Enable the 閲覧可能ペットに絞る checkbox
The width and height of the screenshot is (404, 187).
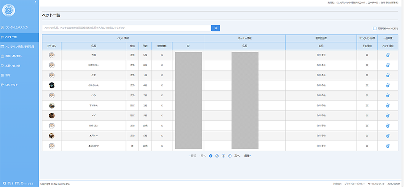click(375, 28)
